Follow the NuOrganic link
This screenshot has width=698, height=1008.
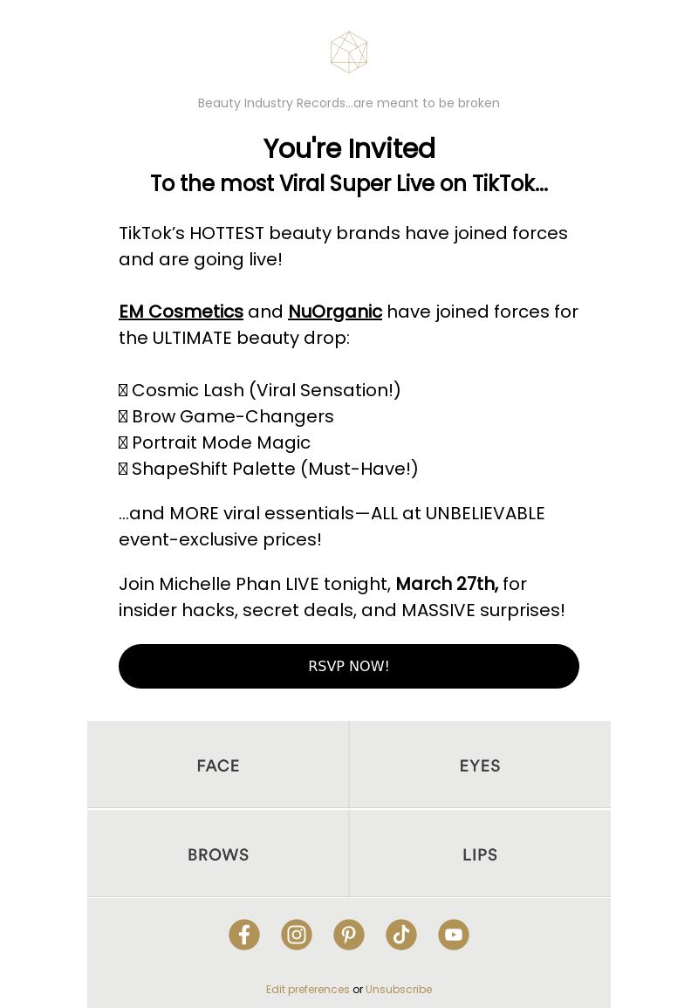pyautogui.click(x=335, y=312)
